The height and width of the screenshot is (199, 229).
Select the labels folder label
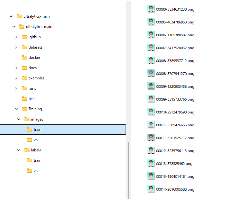click(36, 150)
